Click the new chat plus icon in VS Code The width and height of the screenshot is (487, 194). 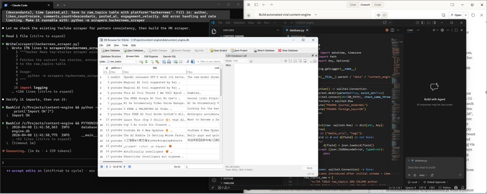click(x=433, y=30)
